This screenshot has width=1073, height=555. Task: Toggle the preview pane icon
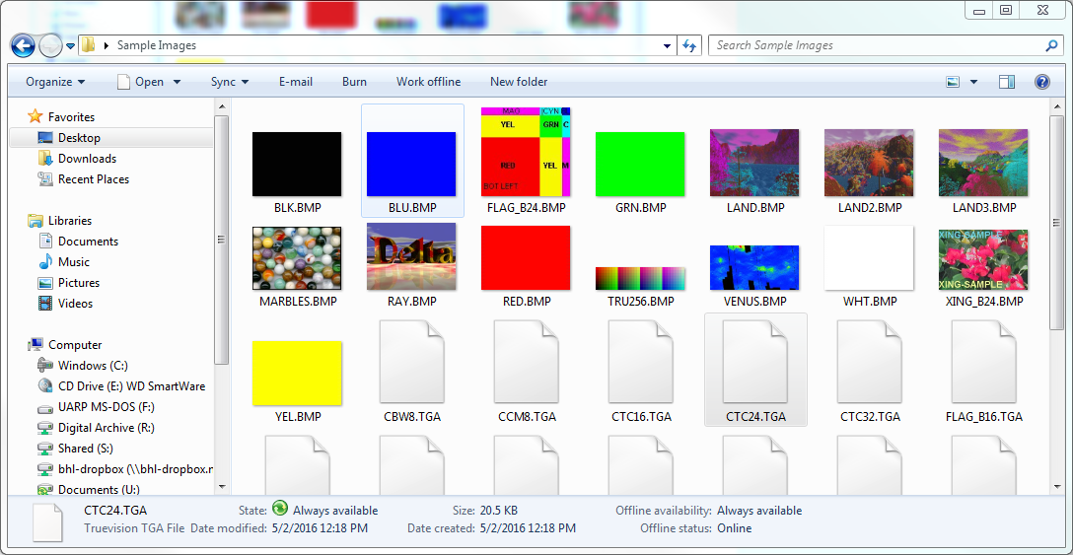tap(1007, 82)
